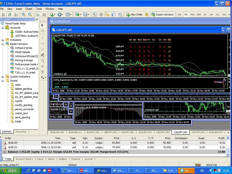The height and width of the screenshot is (174, 232).
Task: Select the H1 timeframe button
Action: coord(205,14)
